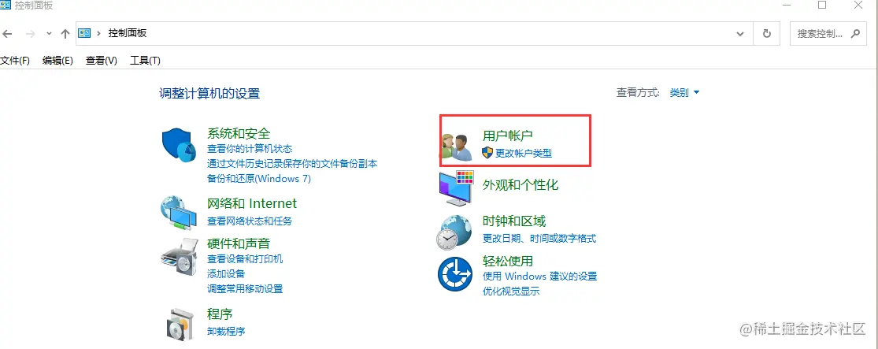Image resolution: width=878 pixels, height=349 pixels.
Task: Open the System and Security shield icon
Action: coord(180,143)
